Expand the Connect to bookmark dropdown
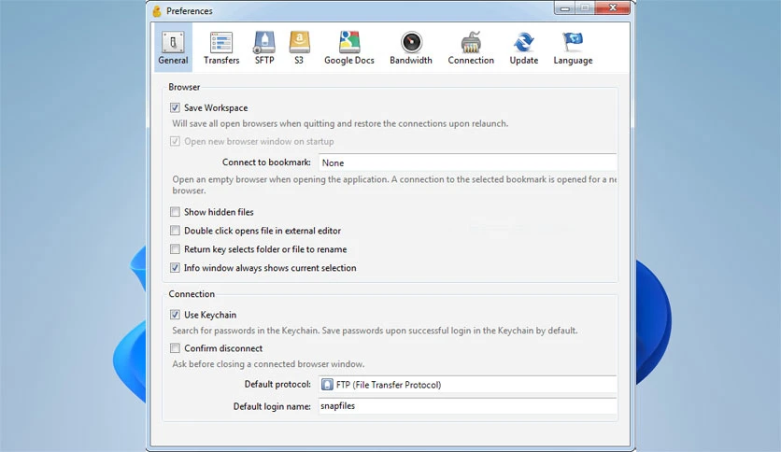Image resolution: width=781 pixels, height=452 pixels. (468, 162)
